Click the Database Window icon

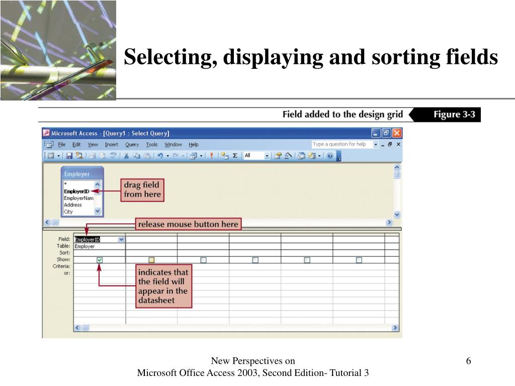tap(301, 156)
